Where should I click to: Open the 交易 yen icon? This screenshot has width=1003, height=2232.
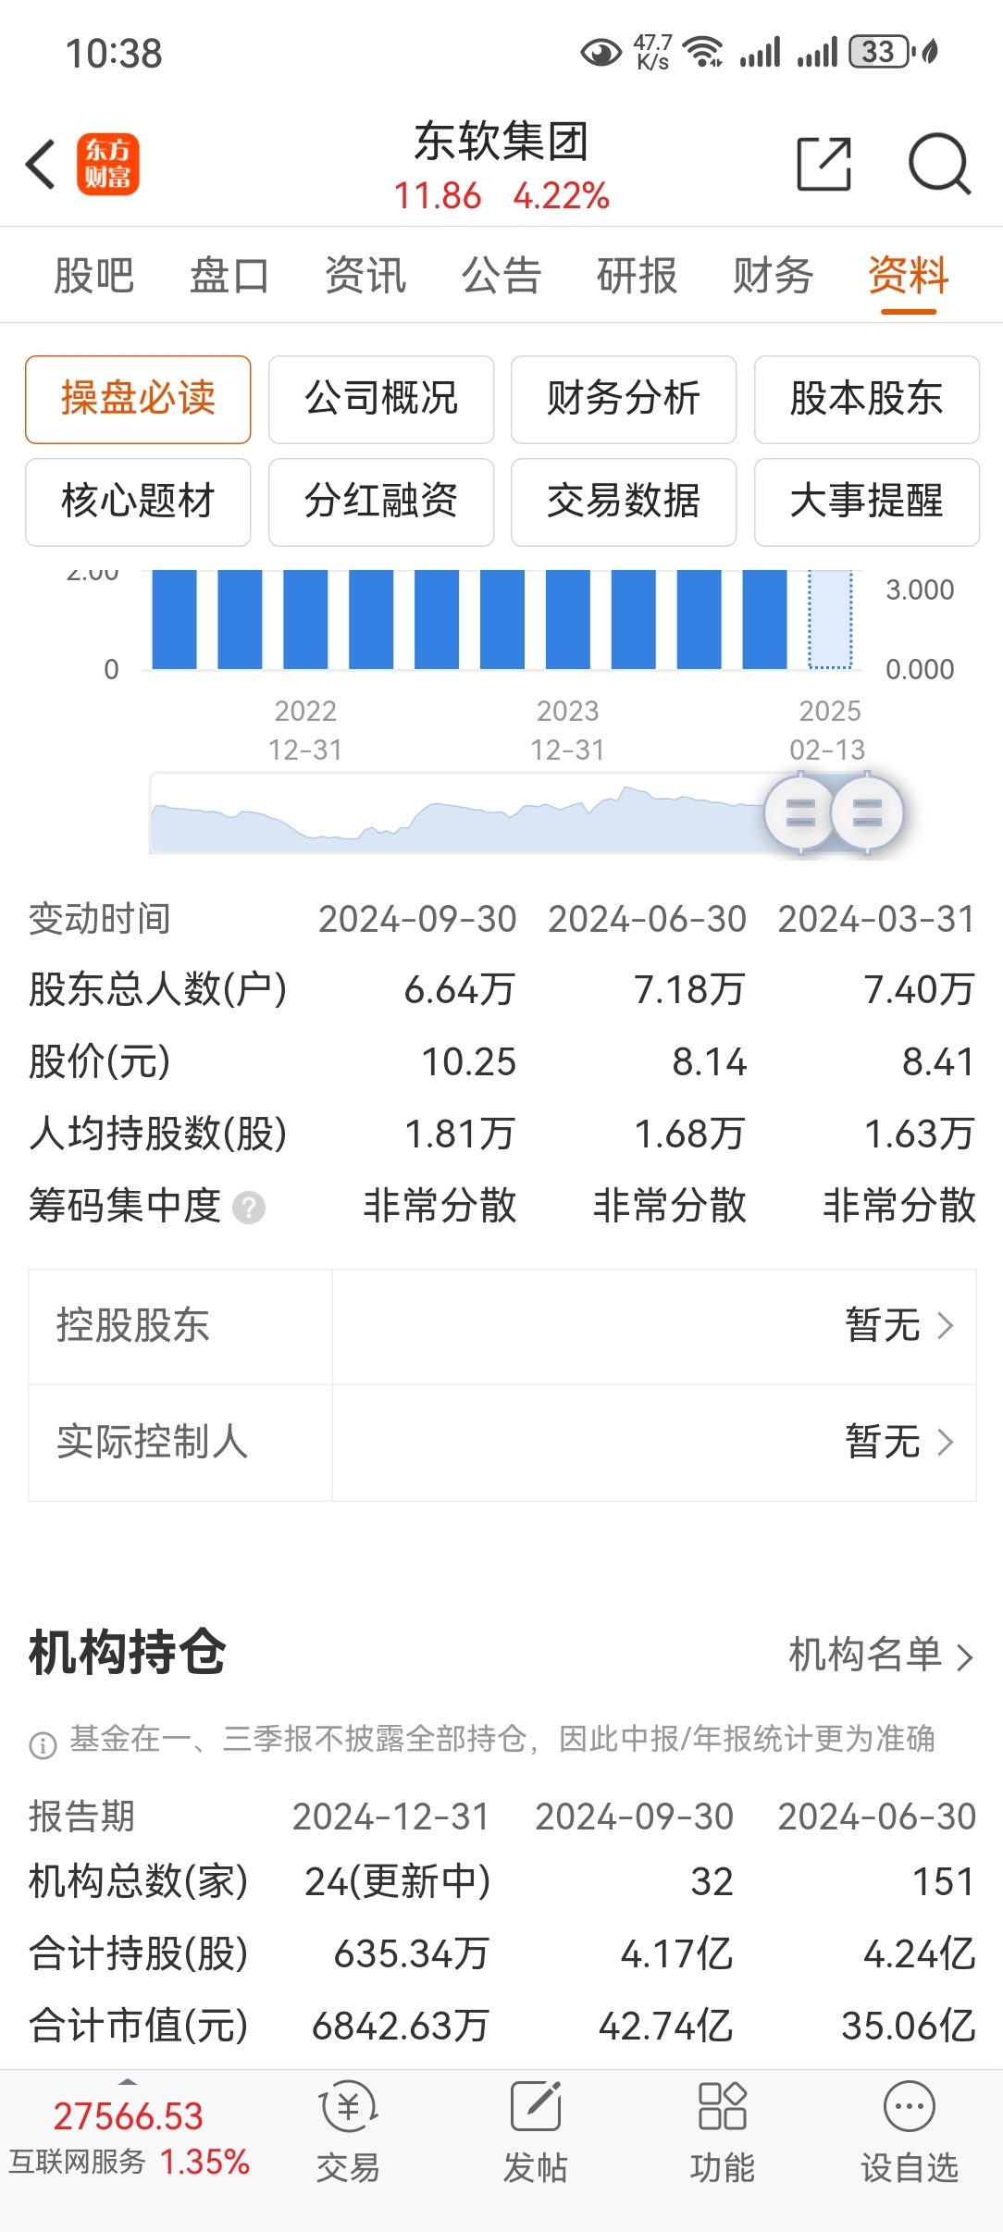(348, 2107)
